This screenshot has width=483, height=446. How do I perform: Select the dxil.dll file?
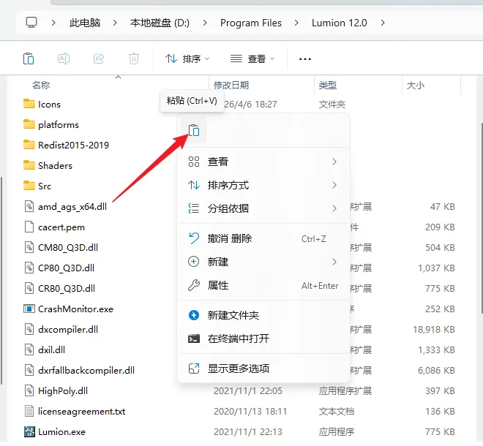pos(45,349)
